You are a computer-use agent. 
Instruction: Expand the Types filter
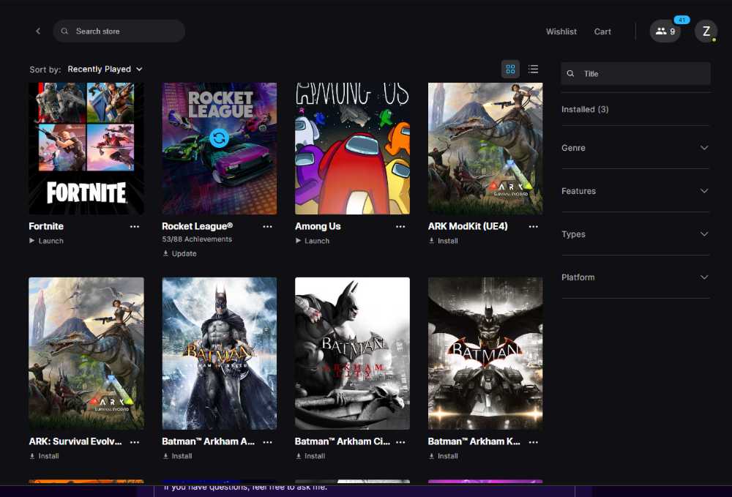coord(635,233)
